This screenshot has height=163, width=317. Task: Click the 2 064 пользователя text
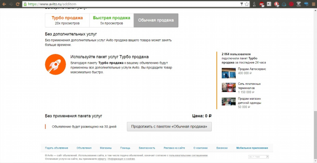236,54
